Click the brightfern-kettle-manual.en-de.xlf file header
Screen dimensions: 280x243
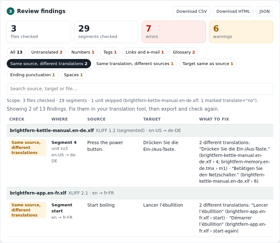coord(140,130)
